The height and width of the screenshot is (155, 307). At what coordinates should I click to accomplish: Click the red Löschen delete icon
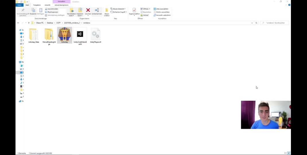point(88,11)
